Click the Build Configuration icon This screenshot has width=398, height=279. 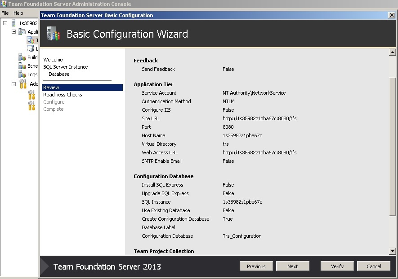(x=22, y=57)
